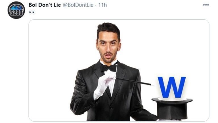The height and width of the screenshot is (123, 218).
Task: Open the tweet's three-dot more menu
Action: point(206,5)
